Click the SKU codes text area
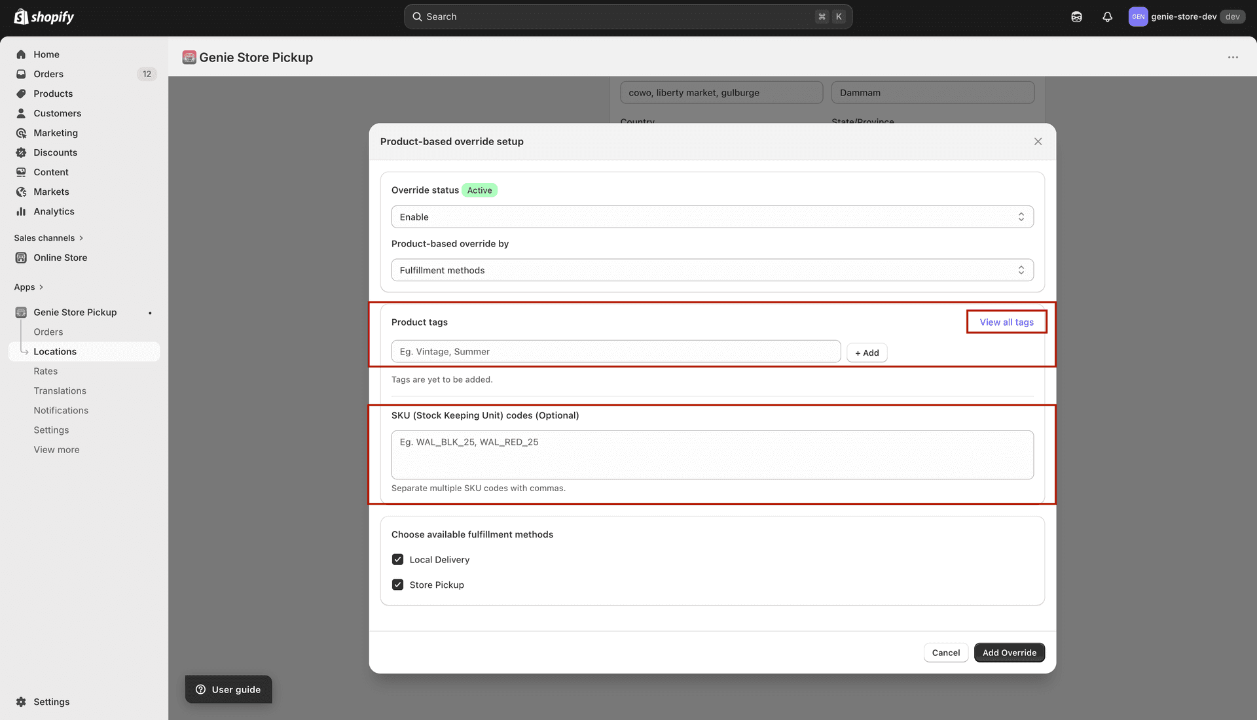 coord(712,454)
